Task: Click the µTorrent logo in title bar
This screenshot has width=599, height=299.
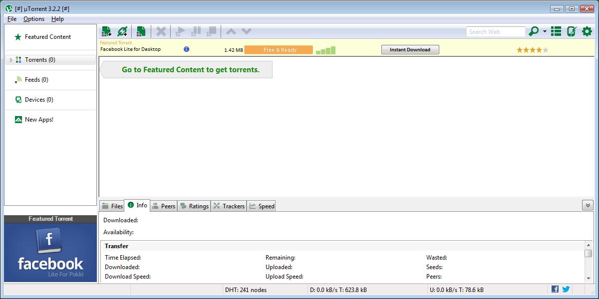Action: coord(9,8)
